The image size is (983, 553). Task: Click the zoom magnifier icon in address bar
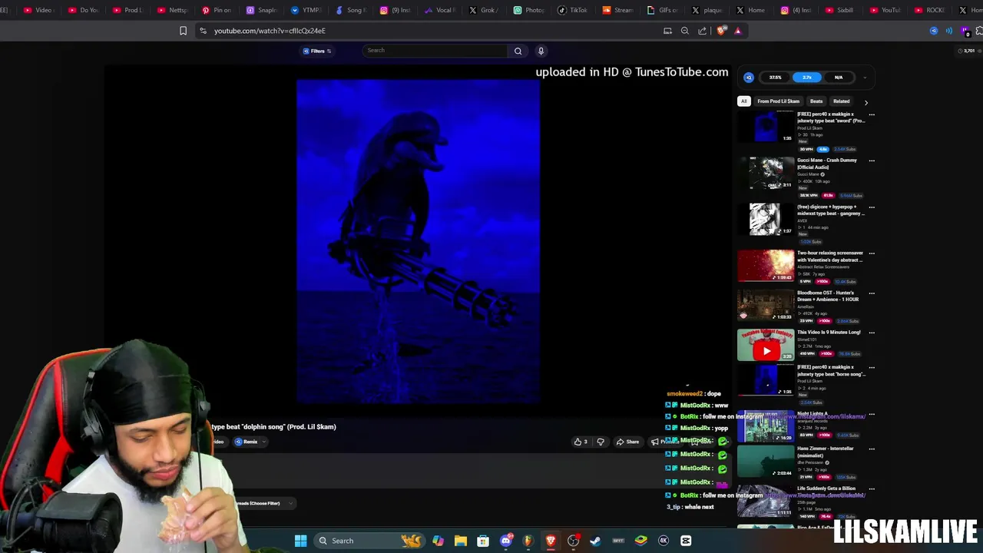pos(685,31)
